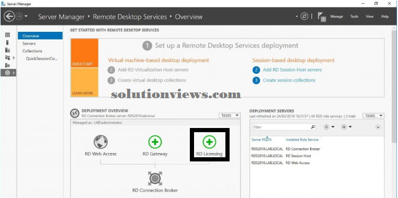Click the RD Connection Broker icon
Viewport: 398px width, 198px height.
tap(155, 179)
